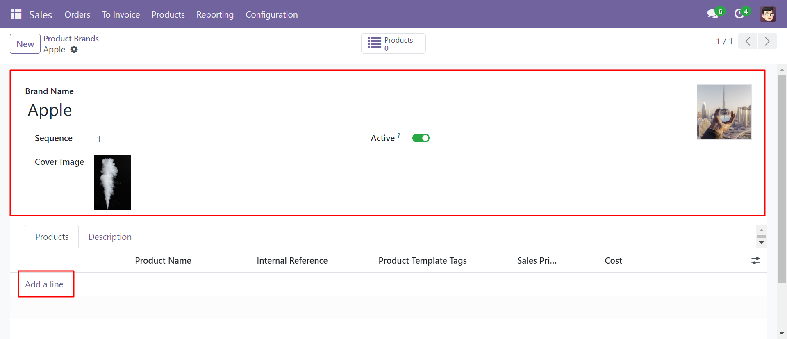Sort by Internal Reference column
Viewport: 787px width, 339px height.
pyautogui.click(x=292, y=261)
